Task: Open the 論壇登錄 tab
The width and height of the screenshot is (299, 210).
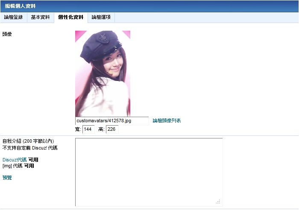Action: pyautogui.click(x=14, y=17)
